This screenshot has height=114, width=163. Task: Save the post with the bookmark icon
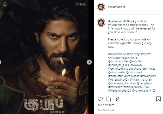[x=158, y=99]
